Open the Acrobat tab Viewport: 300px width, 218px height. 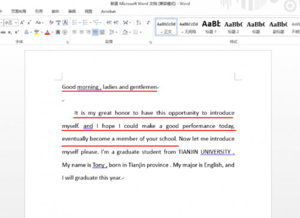(x=108, y=11)
